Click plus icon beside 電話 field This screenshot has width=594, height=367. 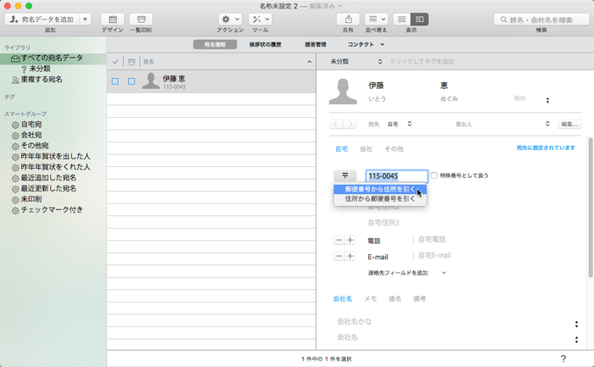click(x=350, y=241)
